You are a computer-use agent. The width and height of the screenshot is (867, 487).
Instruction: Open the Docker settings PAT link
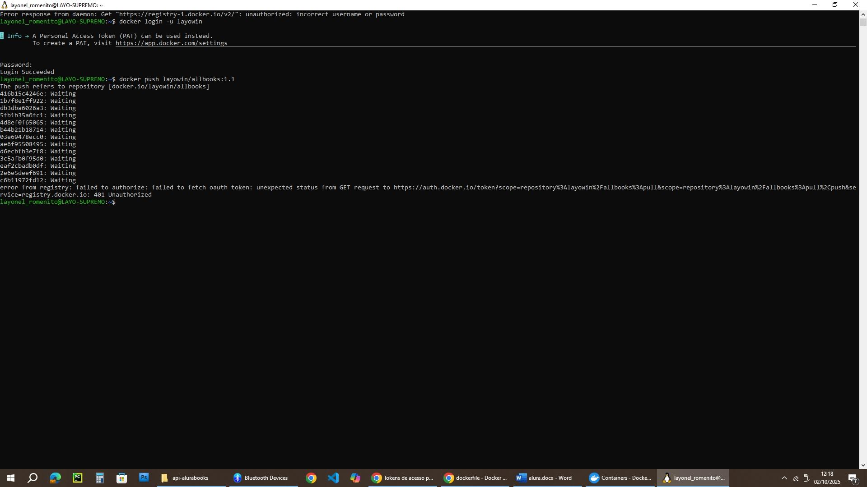171,43
